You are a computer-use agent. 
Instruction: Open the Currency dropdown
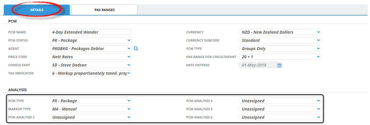pyautogui.click(x=280, y=32)
